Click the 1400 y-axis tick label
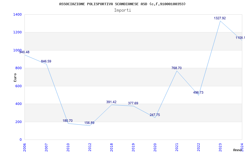This screenshot has height=153, width=245. pyautogui.click(x=17, y=14)
